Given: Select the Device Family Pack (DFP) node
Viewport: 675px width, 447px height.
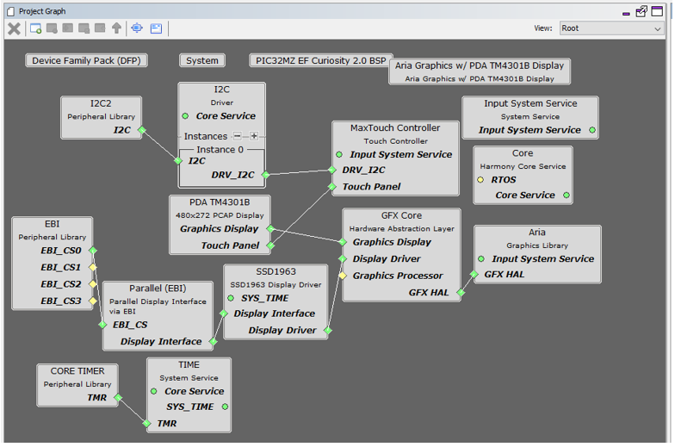Looking at the screenshot, I should pos(86,60).
